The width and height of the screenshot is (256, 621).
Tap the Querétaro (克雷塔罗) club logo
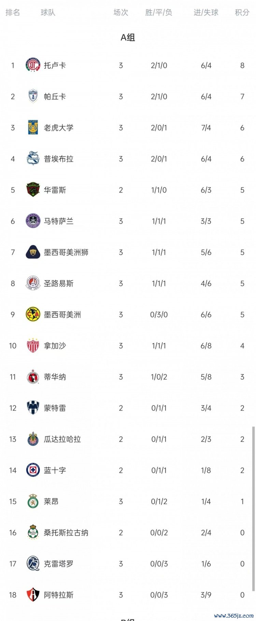coord(33,564)
